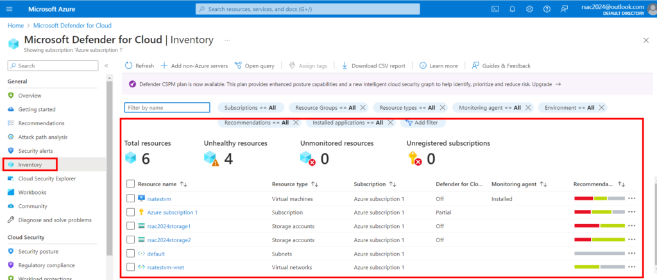This screenshot has width=657, height=280.
Task: Remove the Recommendations filter with its X
Action: point(296,123)
